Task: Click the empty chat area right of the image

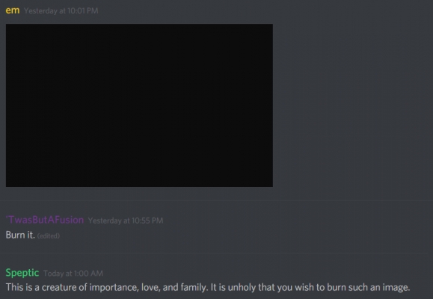Action: (x=353, y=105)
